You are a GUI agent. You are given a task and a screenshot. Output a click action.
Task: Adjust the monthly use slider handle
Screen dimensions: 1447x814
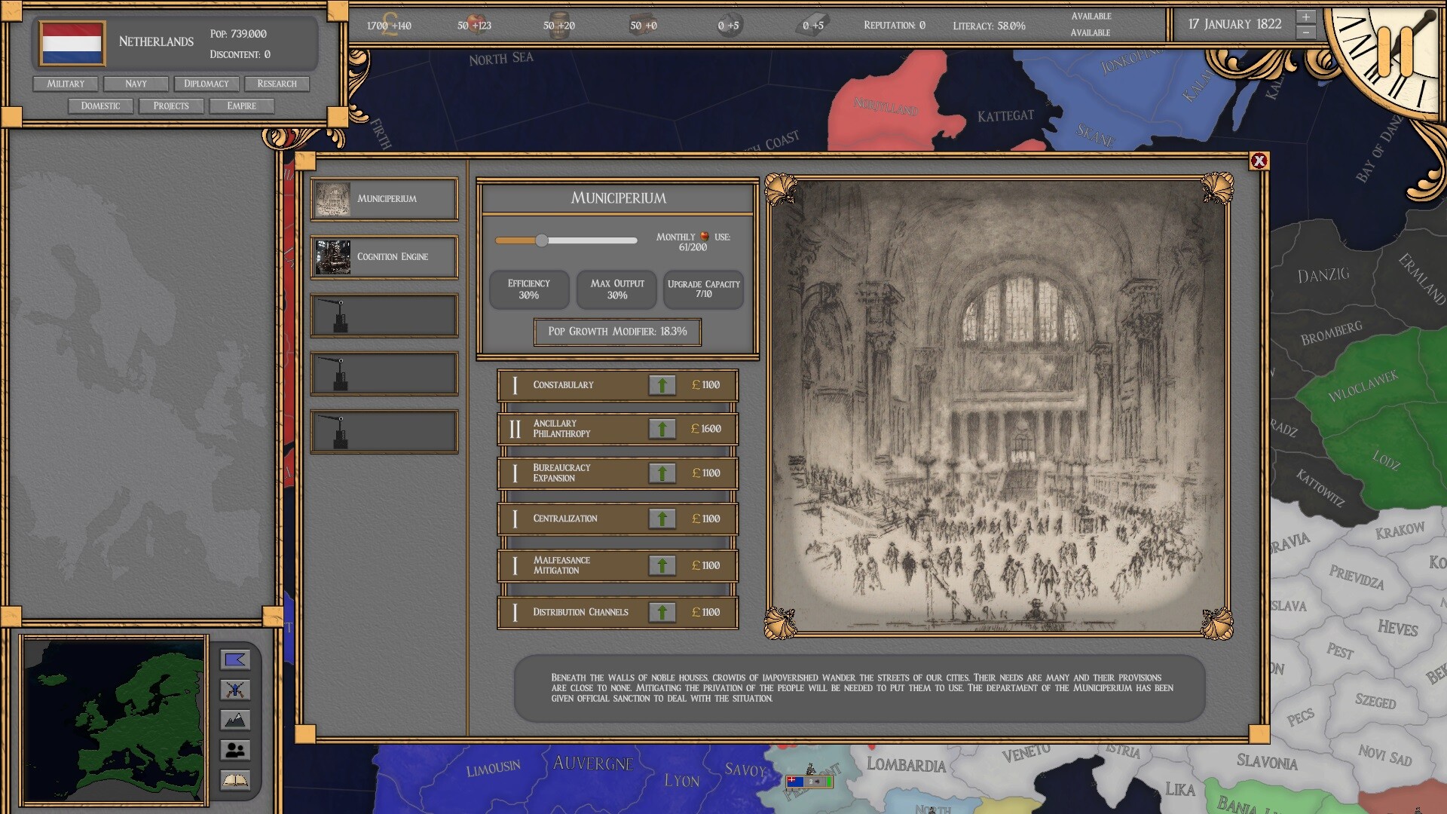[542, 240]
